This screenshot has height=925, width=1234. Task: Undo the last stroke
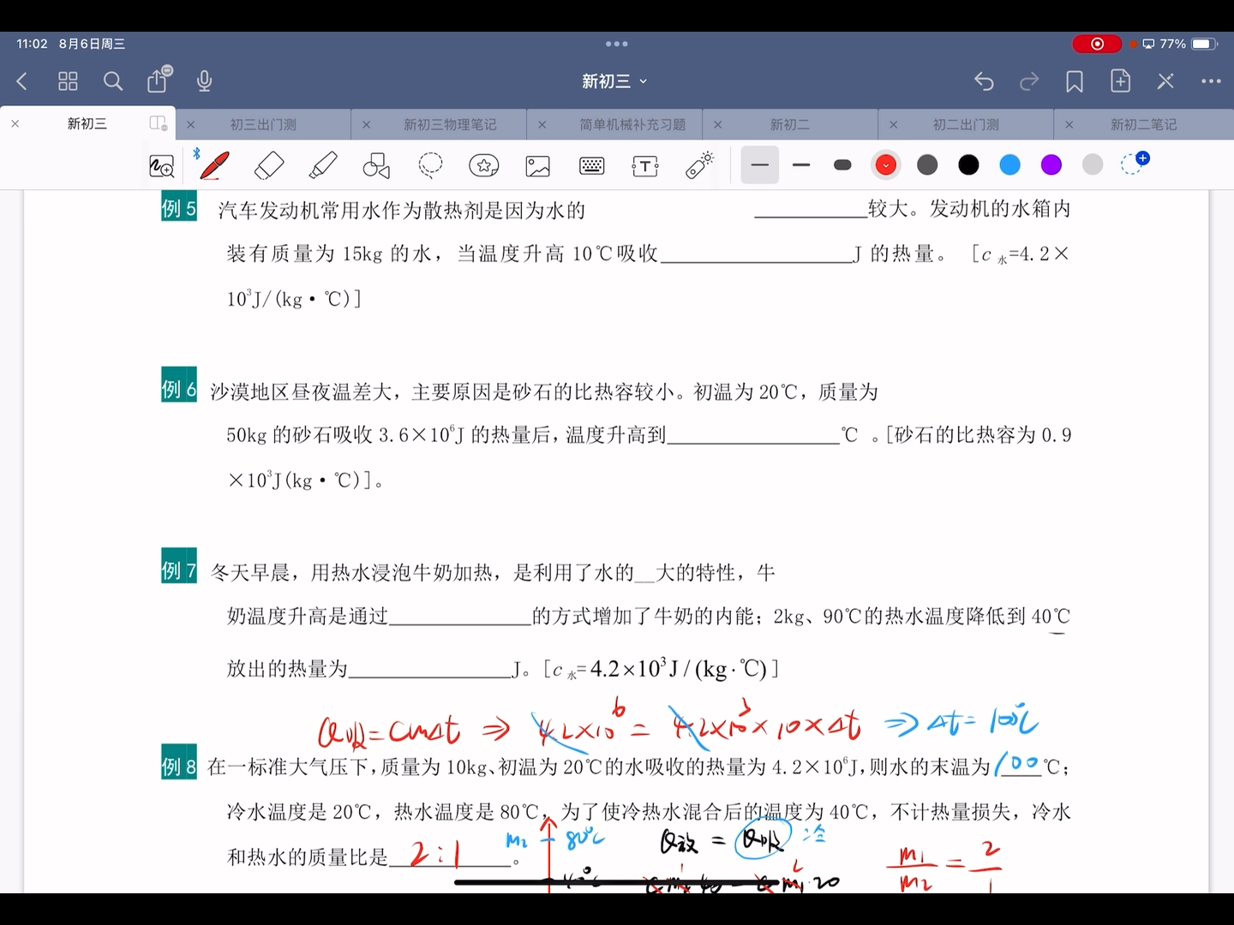click(984, 81)
